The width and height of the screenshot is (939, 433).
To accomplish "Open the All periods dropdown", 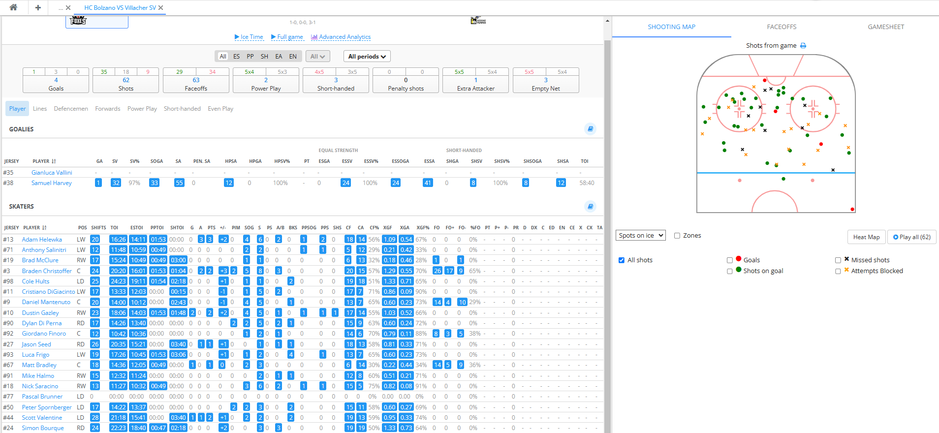I will pos(367,57).
